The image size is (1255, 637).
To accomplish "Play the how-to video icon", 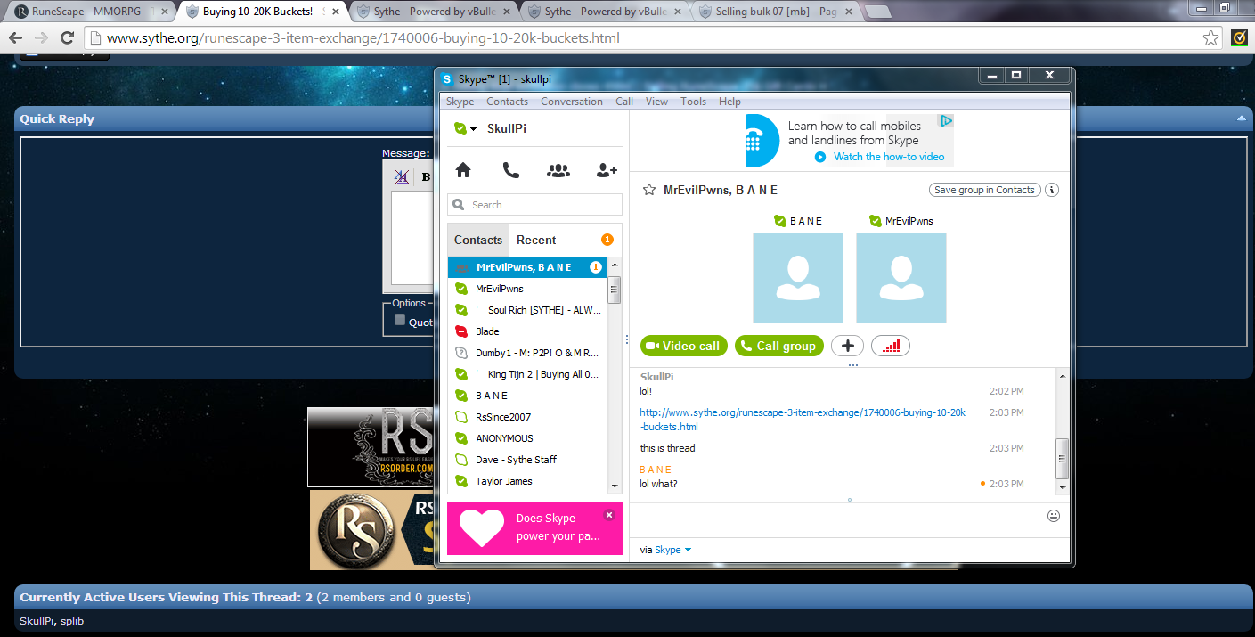I will [x=820, y=157].
